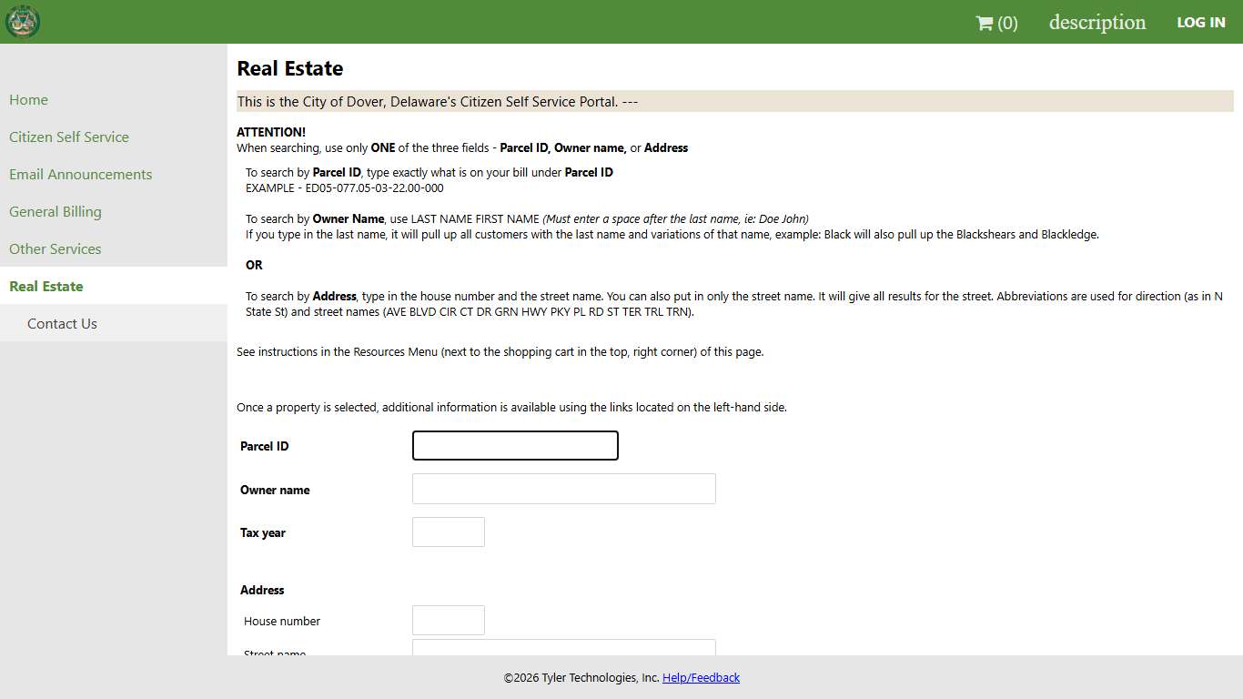This screenshot has width=1243, height=699.
Task: Open Citizen Self Service in sidebar
Action: pyautogui.click(x=69, y=137)
